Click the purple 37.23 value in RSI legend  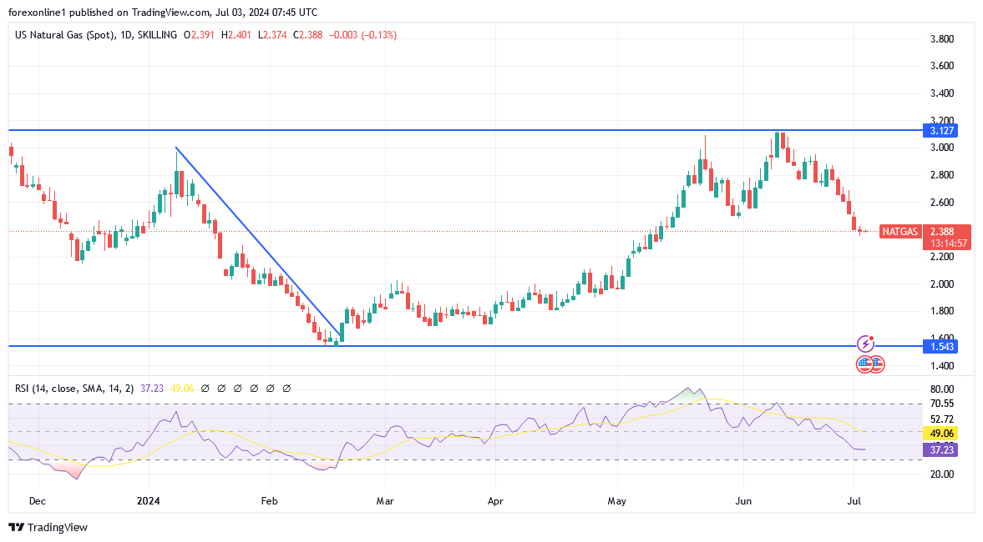coord(152,388)
